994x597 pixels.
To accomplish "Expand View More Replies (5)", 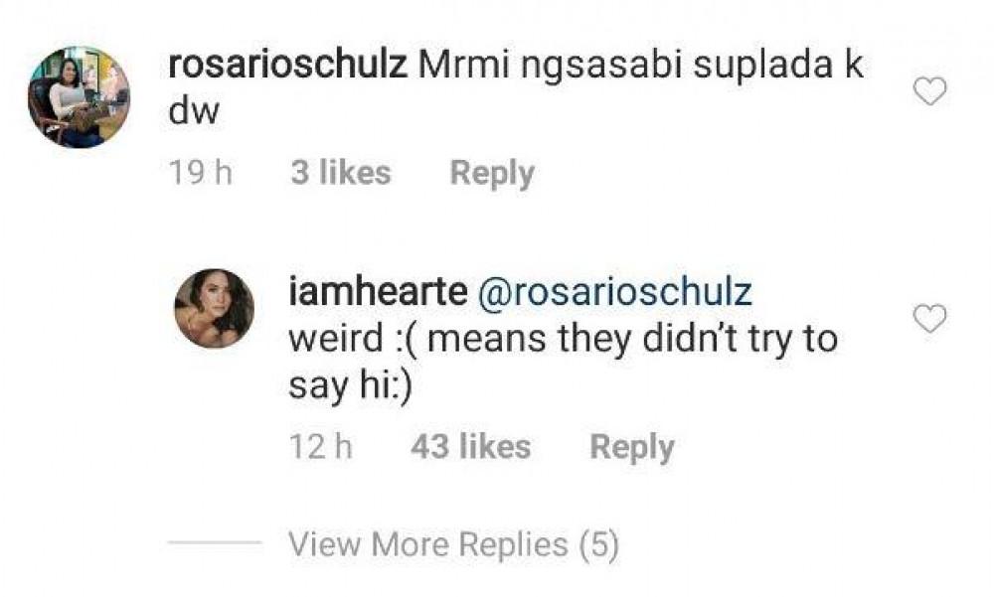I will (453, 544).
